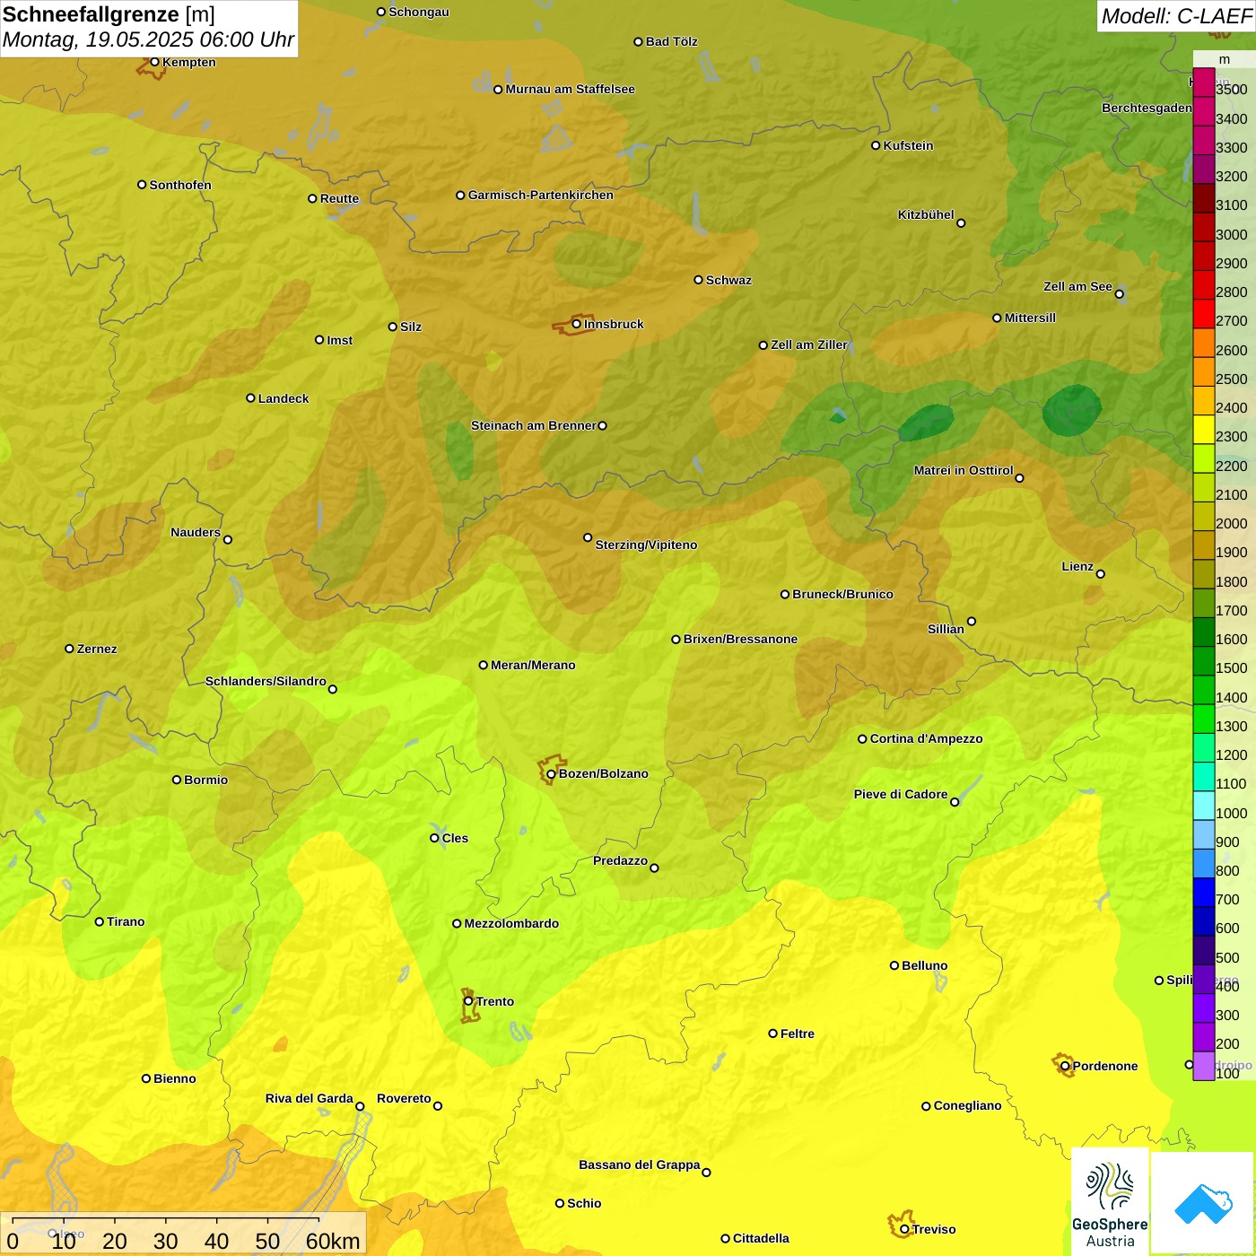
Task: Click the Zell am Ziller label
Action: 809,345
